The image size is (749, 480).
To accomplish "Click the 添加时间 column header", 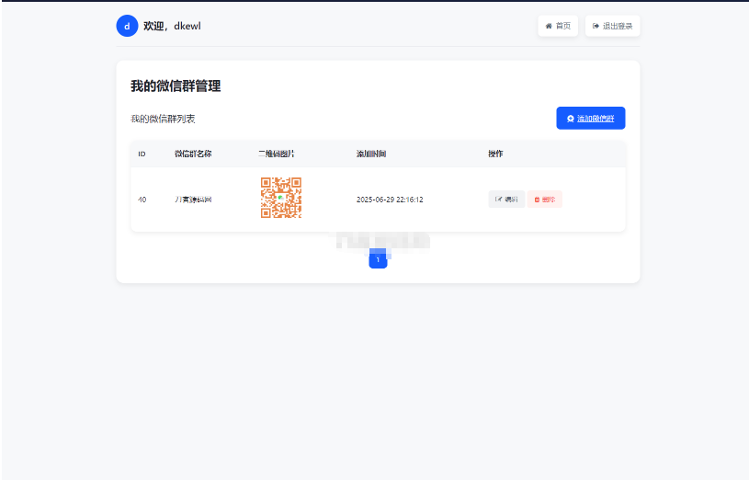I will pos(371,154).
